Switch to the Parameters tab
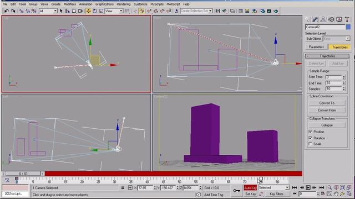This screenshot has height=199, width=355. tap(316, 47)
